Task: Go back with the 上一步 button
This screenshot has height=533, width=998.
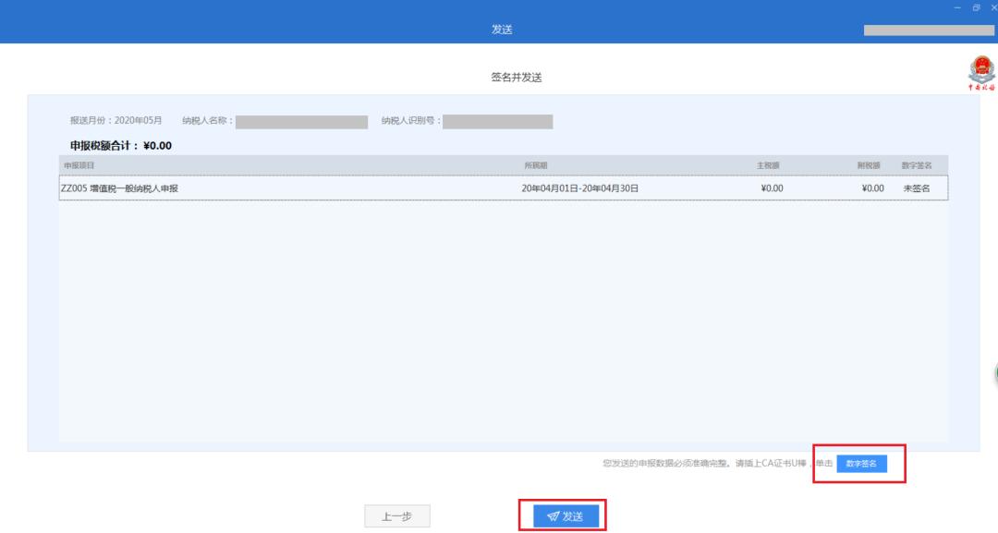Action: click(x=396, y=516)
